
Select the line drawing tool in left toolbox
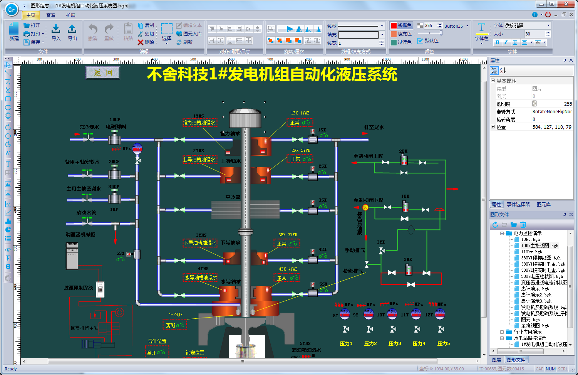(x=8, y=73)
